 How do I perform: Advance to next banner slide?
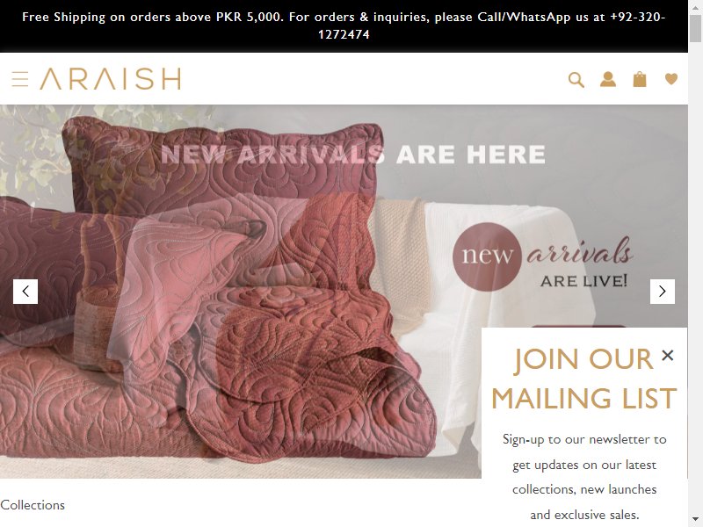coord(663,292)
